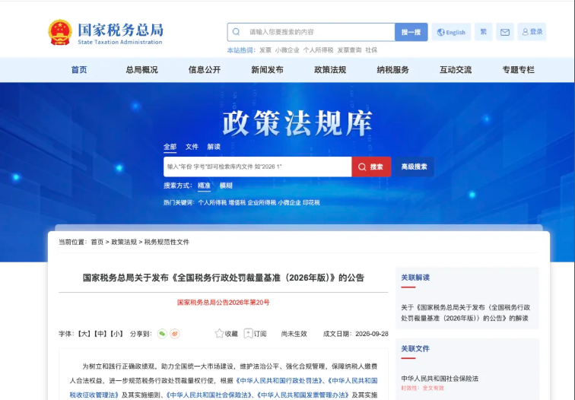The width and height of the screenshot is (575, 400).
Task: Click the English language globe button
Action: [x=451, y=32]
